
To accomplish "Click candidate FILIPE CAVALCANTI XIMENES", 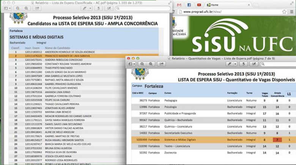I will pyautogui.click(x=61, y=88).
